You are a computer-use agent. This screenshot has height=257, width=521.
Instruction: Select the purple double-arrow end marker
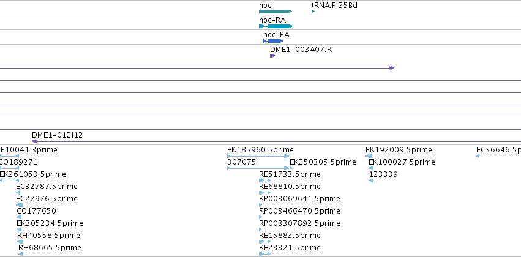(x=391, y=68)
